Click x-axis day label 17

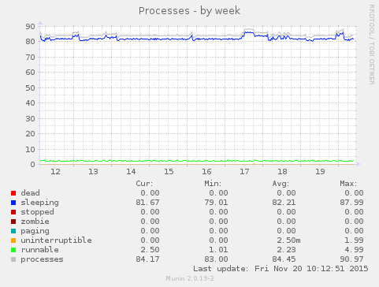pos(244,172)
